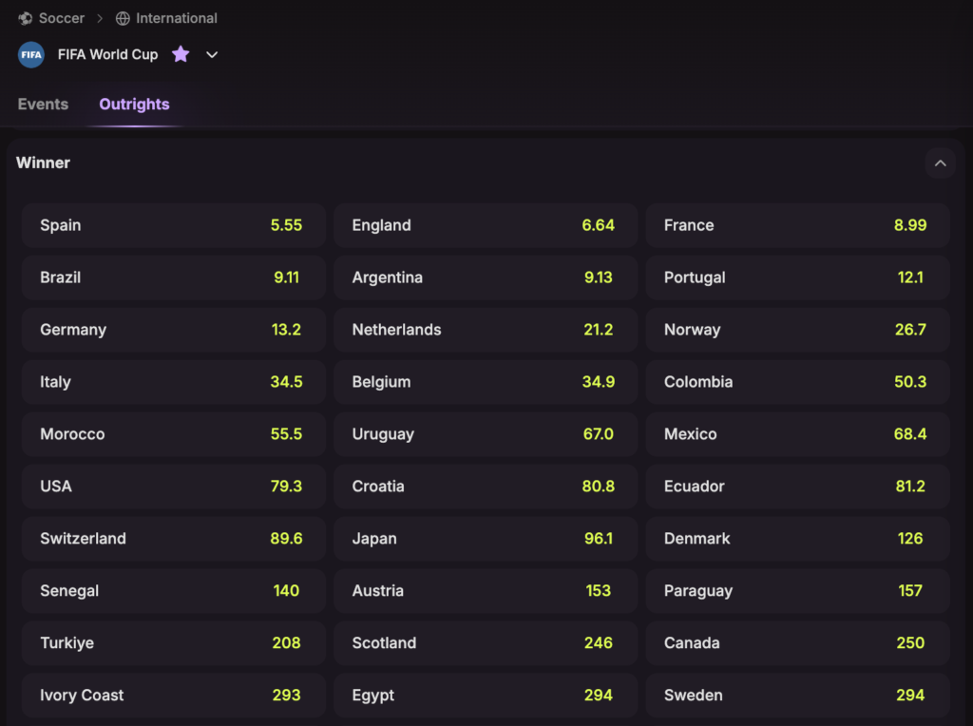Screen dimensions: 973x726
Task: Pick USA at 79.3 odds
Action: [173, 487]
